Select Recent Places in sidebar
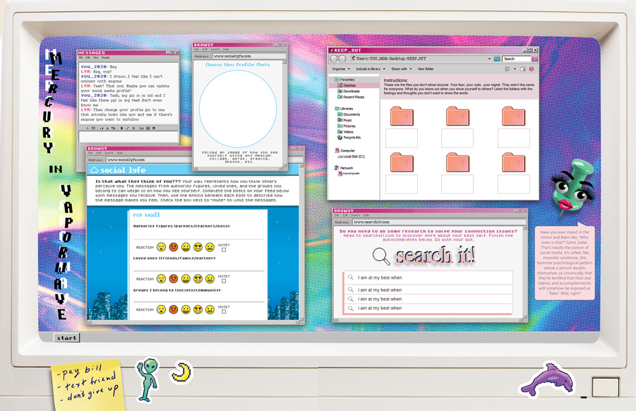The width and height of the screenshot is (636, 411). (x=351, y=97)
